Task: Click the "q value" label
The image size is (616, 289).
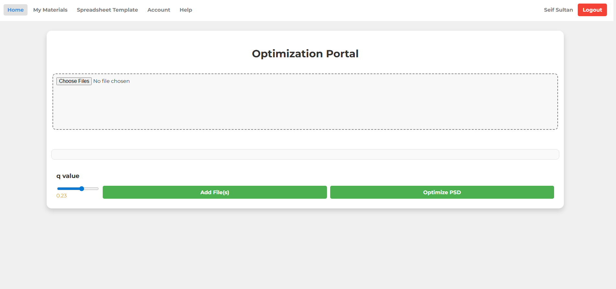Action: click(68, 176)
